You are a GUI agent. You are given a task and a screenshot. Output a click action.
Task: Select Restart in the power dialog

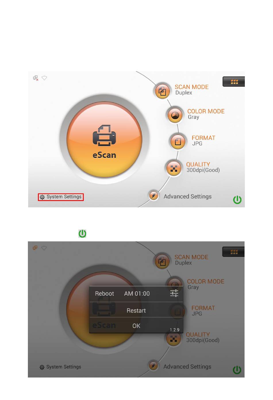(136, 311)
